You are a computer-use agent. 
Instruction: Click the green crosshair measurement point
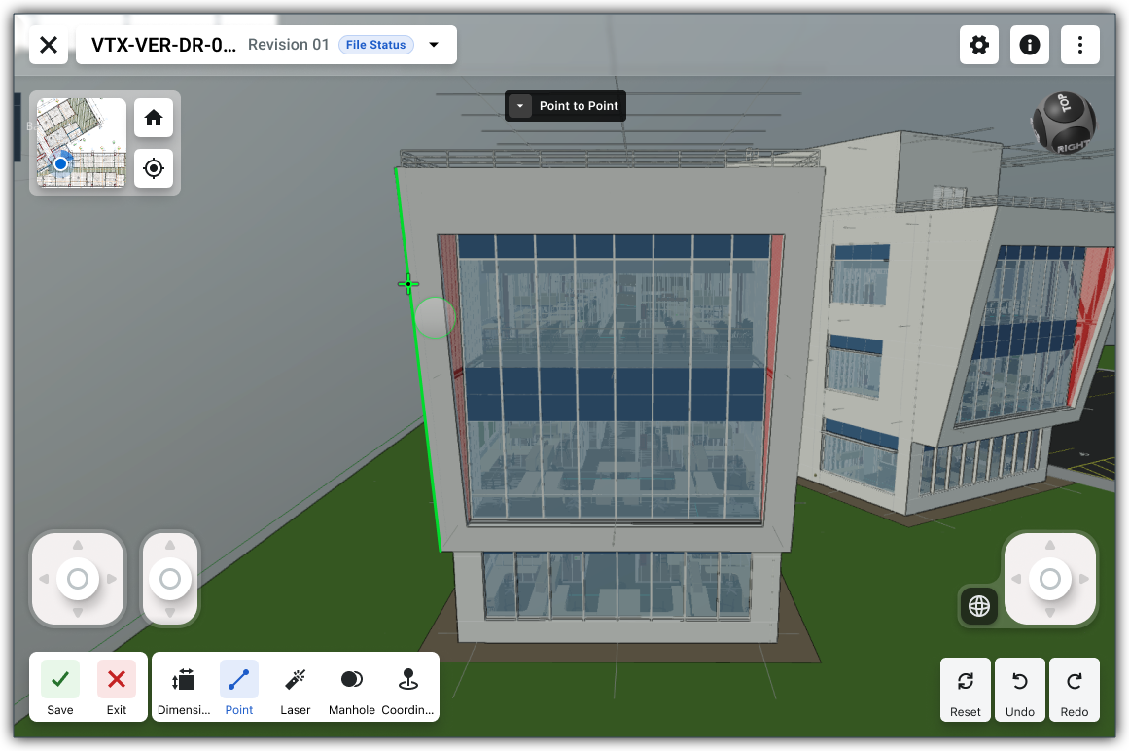tap(408, 284)
